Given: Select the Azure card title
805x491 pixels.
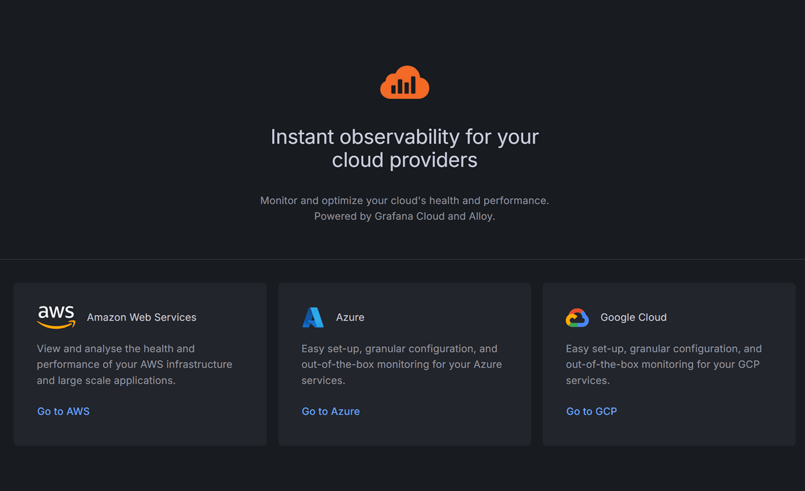Looking at the screenshot, I should coord(350,317).
